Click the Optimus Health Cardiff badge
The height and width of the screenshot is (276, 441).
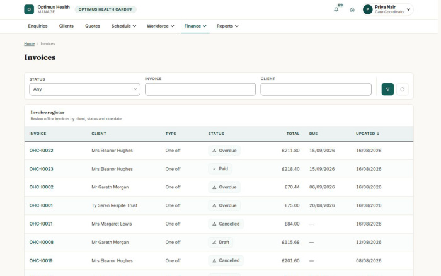(x=105, y=9)
